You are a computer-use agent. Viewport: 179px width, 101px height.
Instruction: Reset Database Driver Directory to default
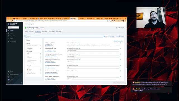click(x=79, y=54)
